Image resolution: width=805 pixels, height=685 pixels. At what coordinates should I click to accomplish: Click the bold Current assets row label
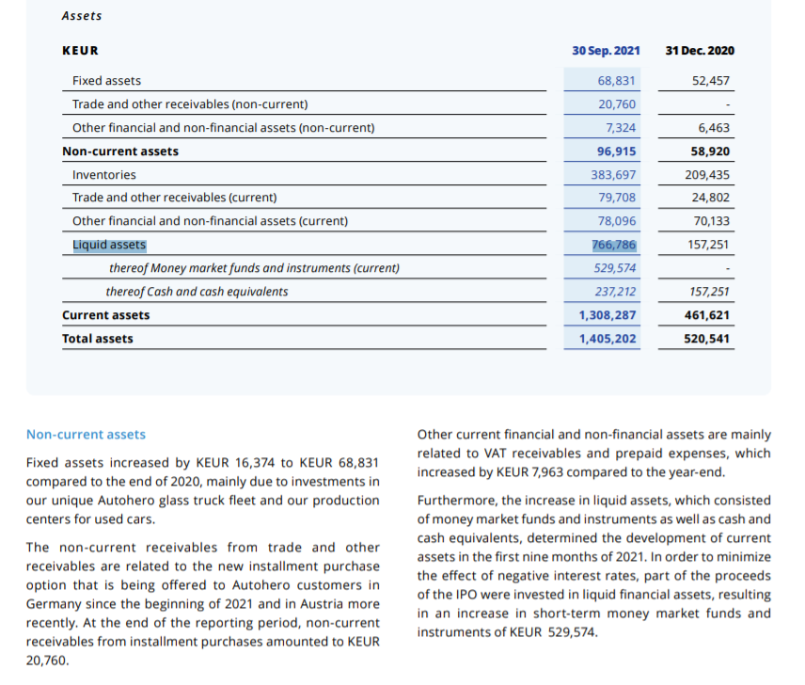point(105,315)
